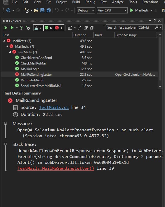Open the Test menu
The height and width of the screenshot is (207, 165).
pos(104,2)
